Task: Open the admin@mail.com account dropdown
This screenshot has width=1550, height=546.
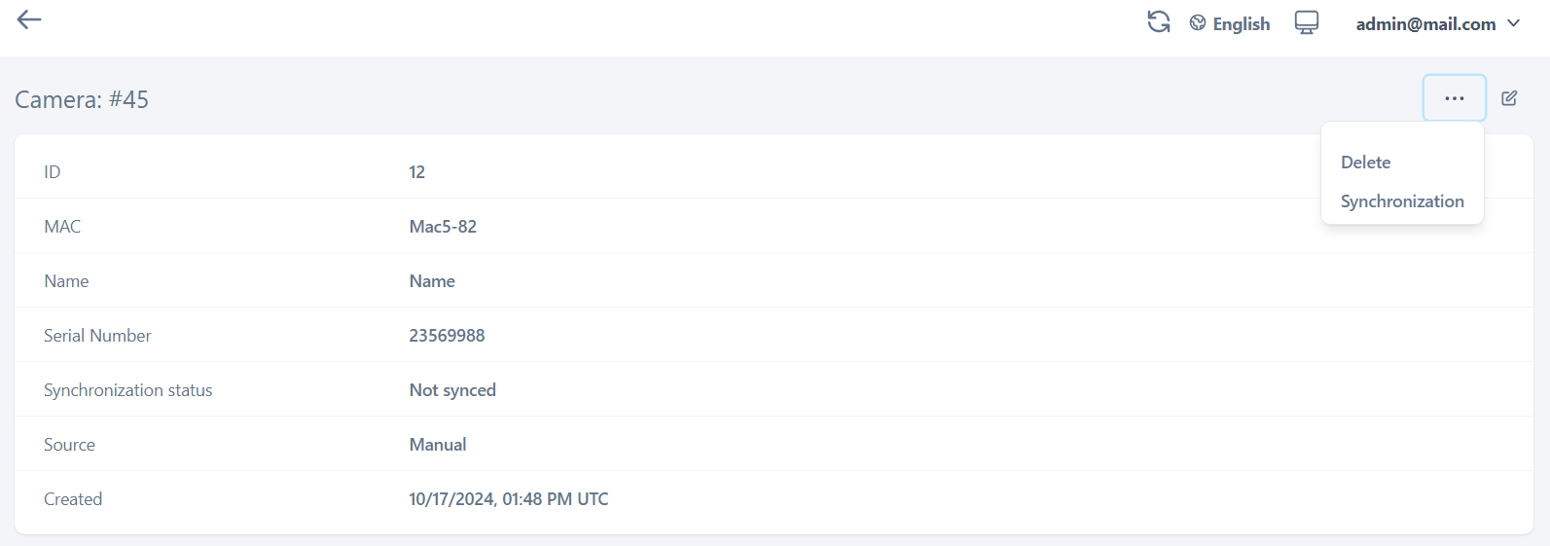Action: (x=1425, y=24)
